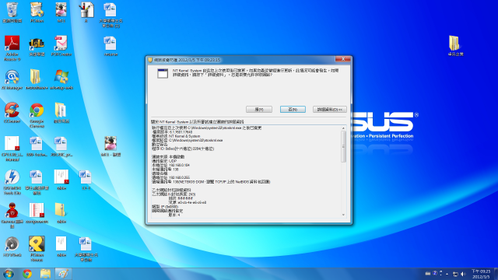Click the 否(N) button in the firewall dialog
The image size is (498, 280).
(x=293, y=109)
